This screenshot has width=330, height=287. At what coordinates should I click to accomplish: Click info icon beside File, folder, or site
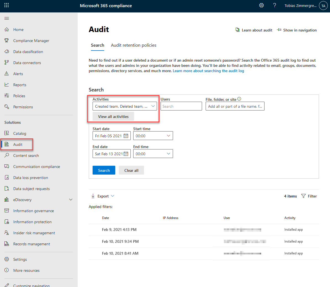click(239, 99)
